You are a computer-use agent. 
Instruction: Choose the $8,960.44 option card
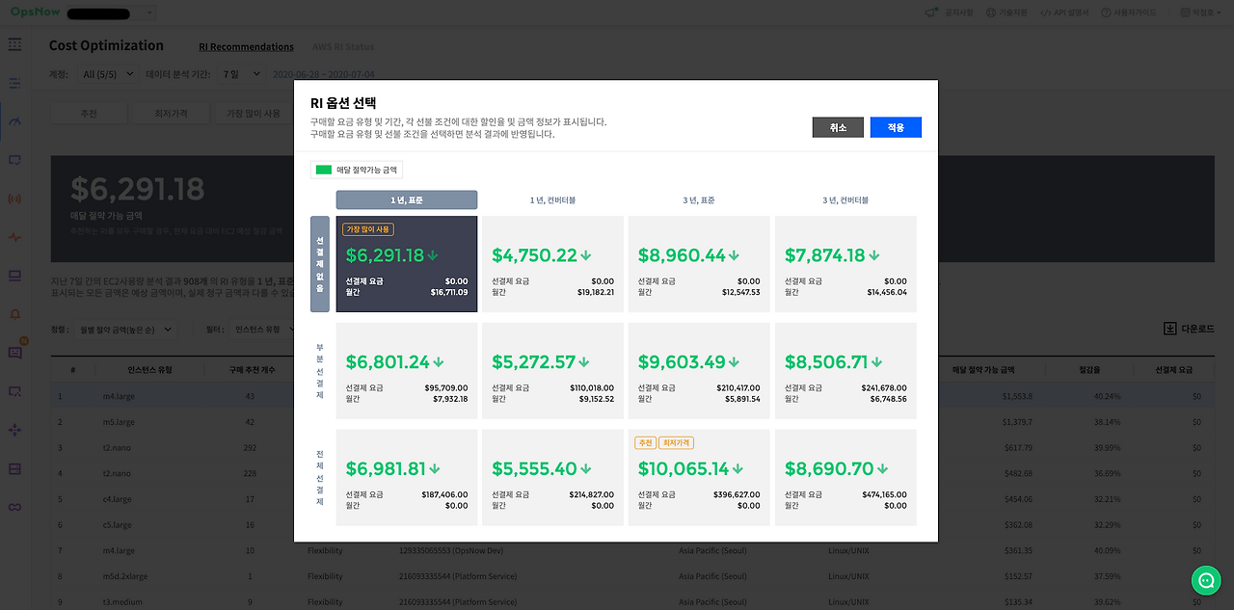click(699, 264)
